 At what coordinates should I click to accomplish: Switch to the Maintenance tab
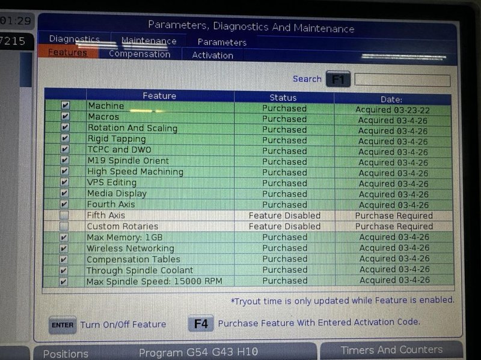149,41
